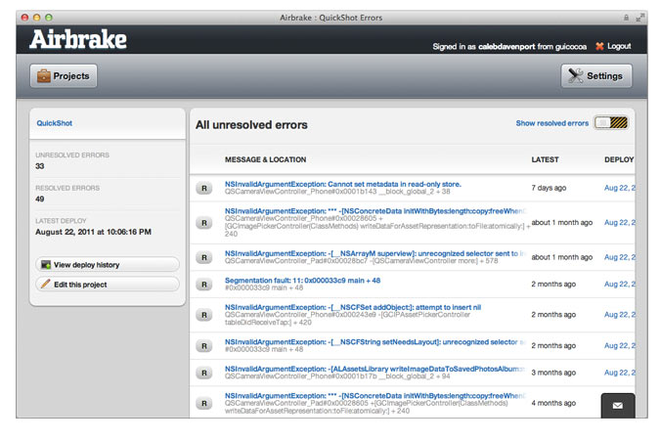The height and width of the screenshot is (442, 660).
Task: Sort by the LATEST column header
Action: point(545,160)
